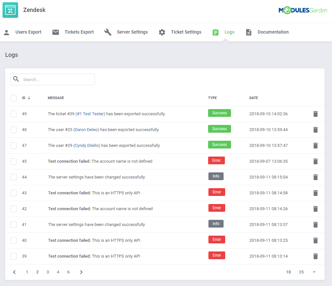This screenshot has height=286, width=332.
Task: Sort by ID using the arrow icon
Action: [x=29, y=98]
